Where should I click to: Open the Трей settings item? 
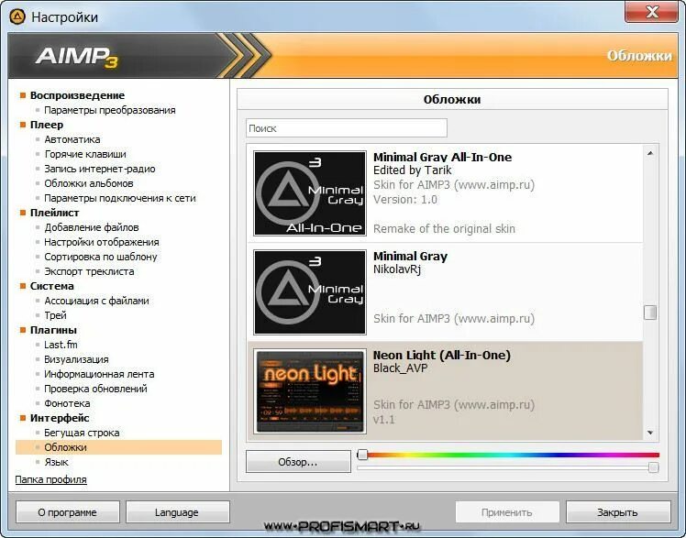click(x=55, y=315)
